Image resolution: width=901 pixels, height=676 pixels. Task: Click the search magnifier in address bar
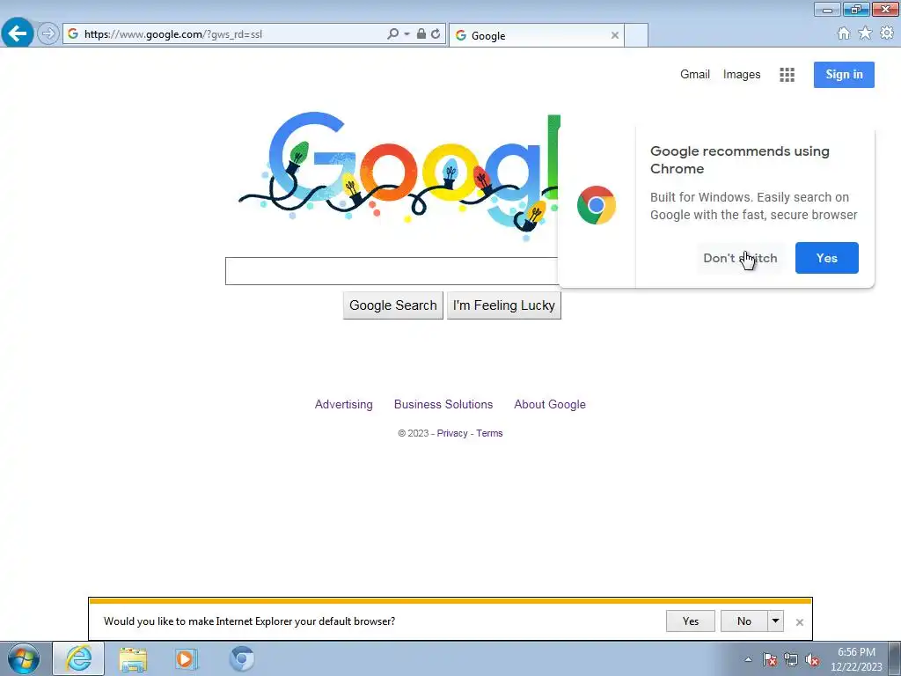tap(393, 34)
